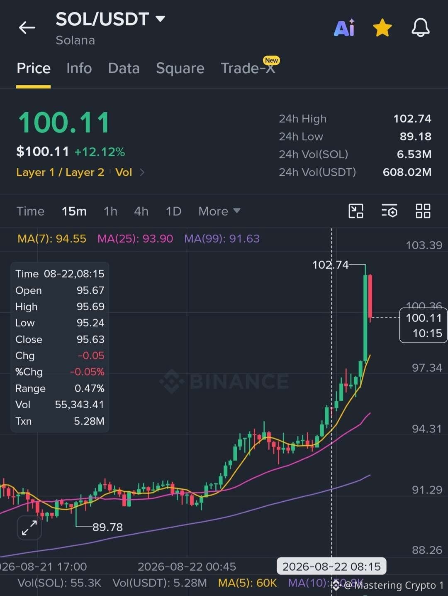The height and width of the screenshot is (596, 448).
Task: Click the 24h Vol(SOL) value 6.53M
Action: pyautogui.click(x=414, y=155)
